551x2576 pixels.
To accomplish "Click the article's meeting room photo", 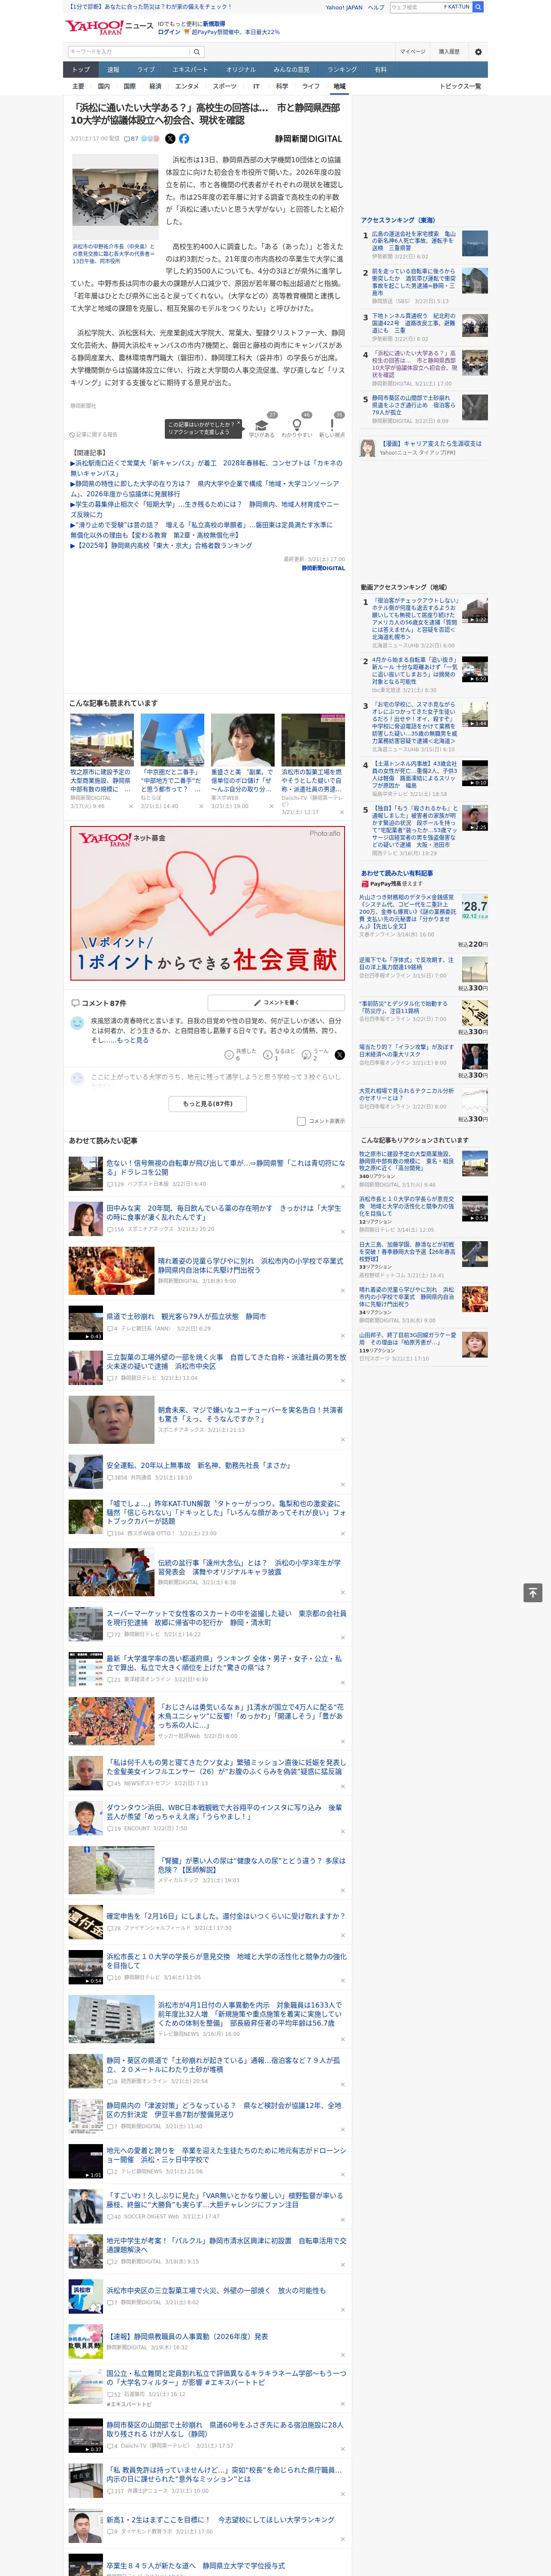I will tap(115, 197).
